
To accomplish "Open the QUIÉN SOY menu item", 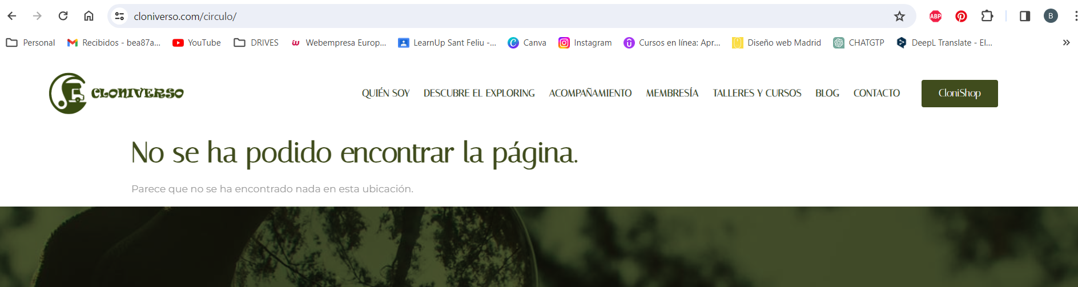I will pyautogui.click(x=386, y=93).
